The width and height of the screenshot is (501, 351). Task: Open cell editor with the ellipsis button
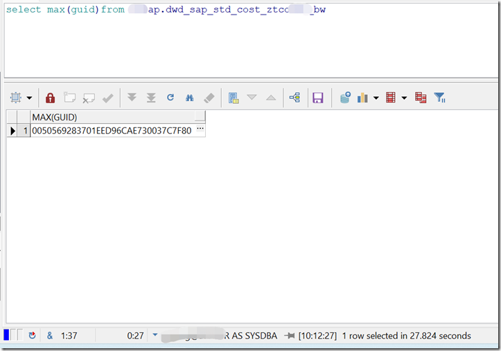200,129
